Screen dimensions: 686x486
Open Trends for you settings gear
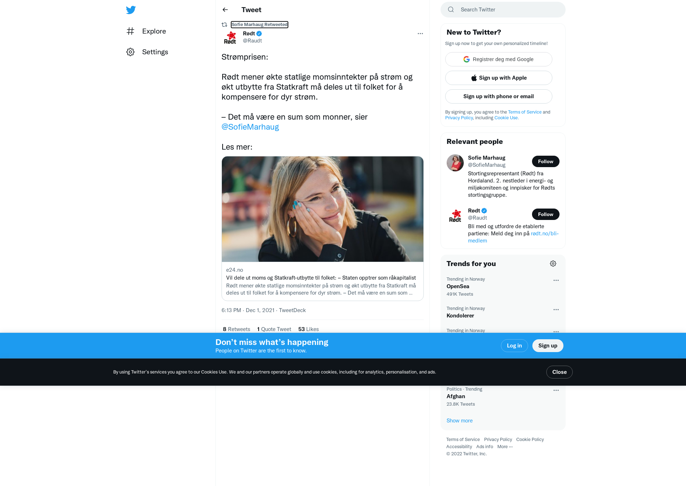(553, 264)
